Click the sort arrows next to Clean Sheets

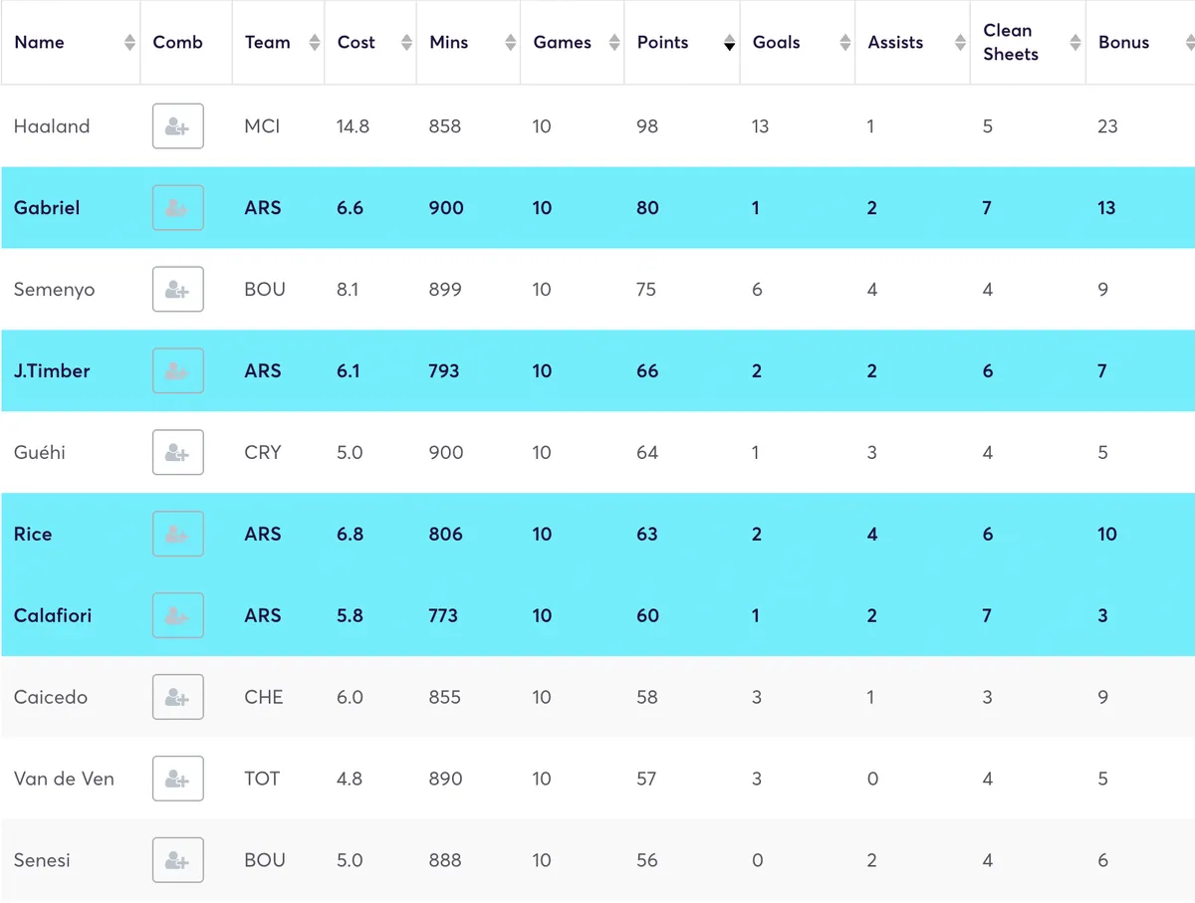coord(1074,43)
